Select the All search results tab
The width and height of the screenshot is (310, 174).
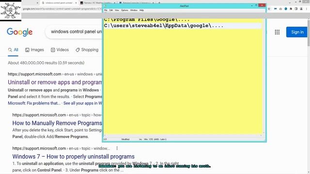click(13, 50)
